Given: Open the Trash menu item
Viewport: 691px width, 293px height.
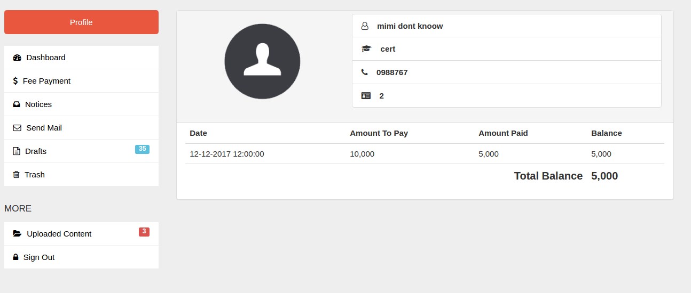Looking at the screenshot, I should [81, 175].
